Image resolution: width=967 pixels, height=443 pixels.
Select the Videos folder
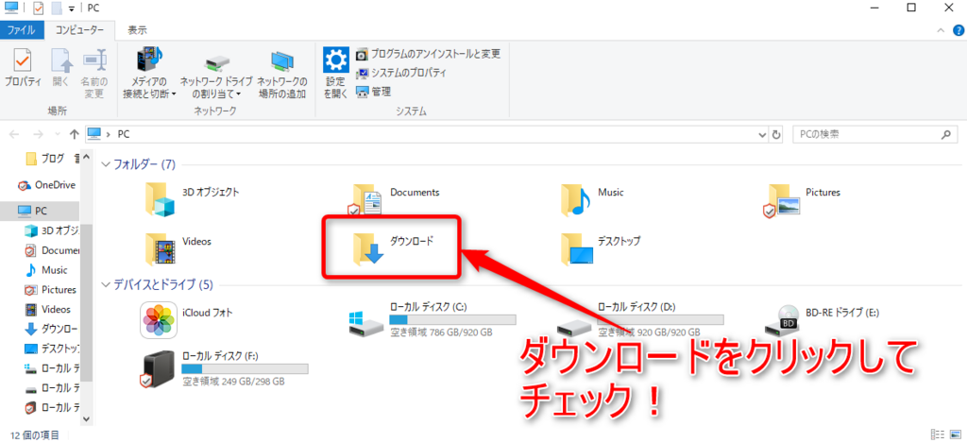click(x=178, y=248)
